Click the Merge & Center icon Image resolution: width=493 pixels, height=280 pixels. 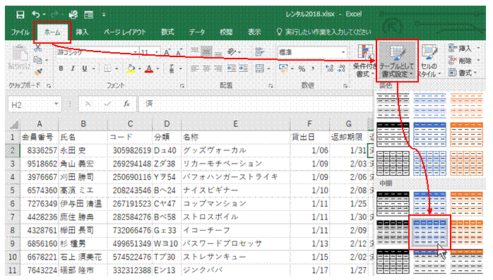click(x=260, y=68)
